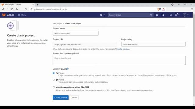Click the Create project button
Image resolution: width=195 pixels, height=109 pixels.
click(61, 97)
